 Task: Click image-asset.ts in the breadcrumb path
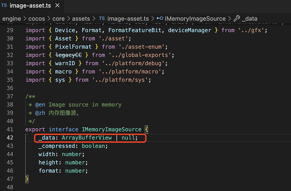(x=128, y=19)
